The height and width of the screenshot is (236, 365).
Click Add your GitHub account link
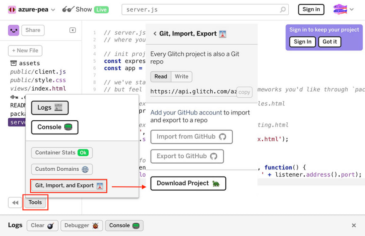coord(186,112)
